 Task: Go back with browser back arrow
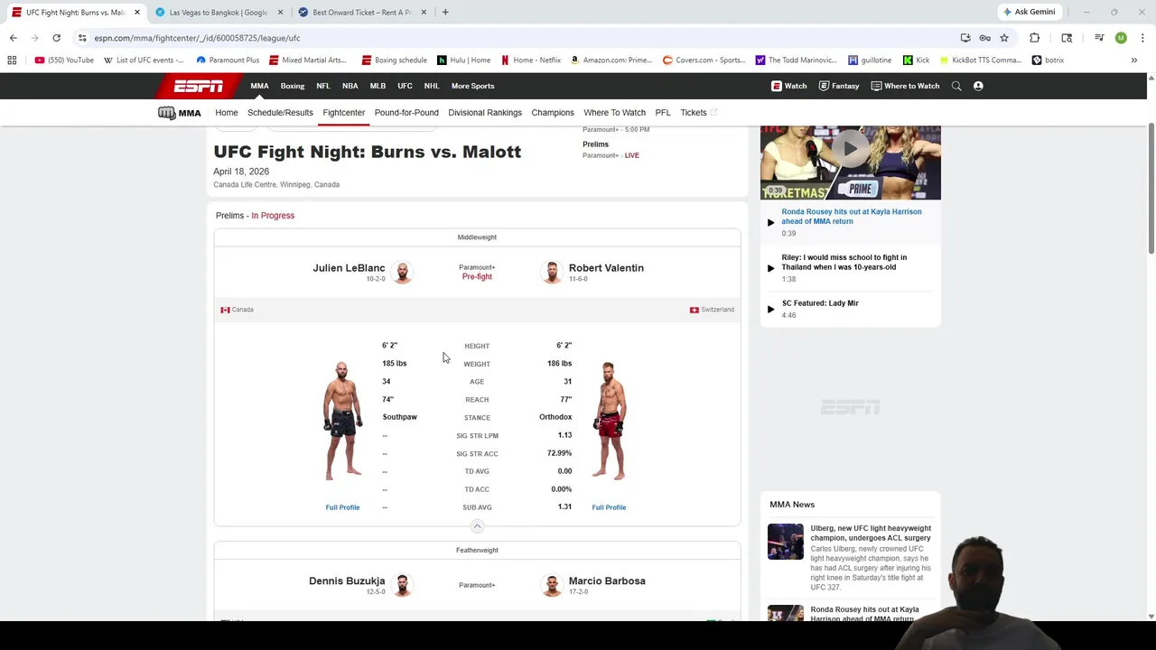tap(13, 38)
